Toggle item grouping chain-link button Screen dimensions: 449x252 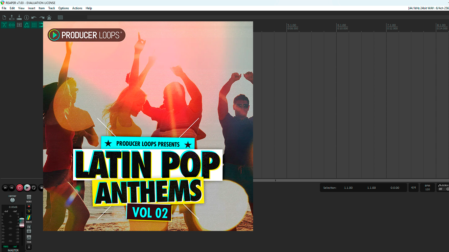pyautogui.click(x=12, y=25)
